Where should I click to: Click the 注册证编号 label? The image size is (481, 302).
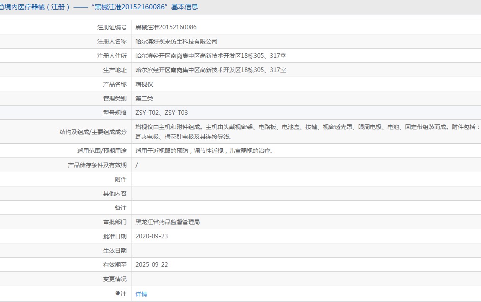coord(112,27)
